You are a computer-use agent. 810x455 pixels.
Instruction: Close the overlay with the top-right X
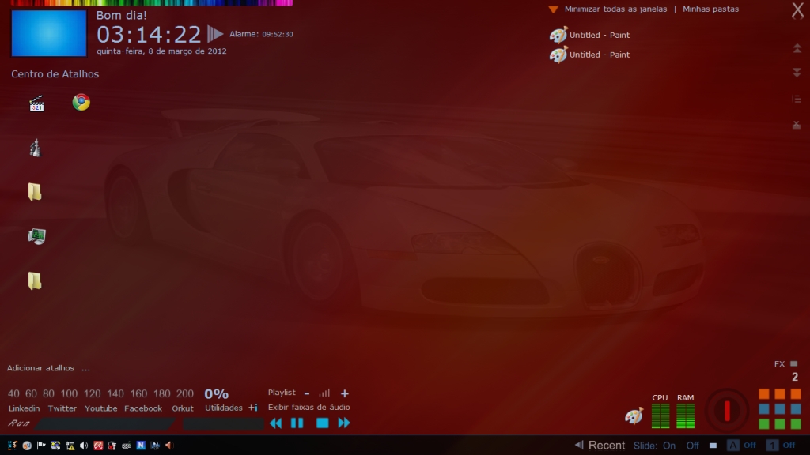797,9
